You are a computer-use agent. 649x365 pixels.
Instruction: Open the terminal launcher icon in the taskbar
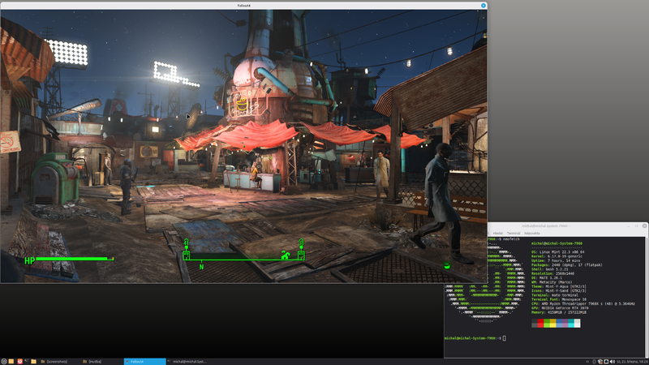[x=27, y=361]
